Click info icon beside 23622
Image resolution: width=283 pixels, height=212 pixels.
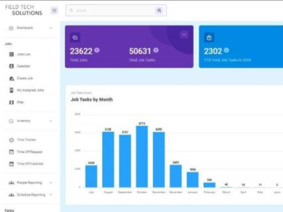97,50
